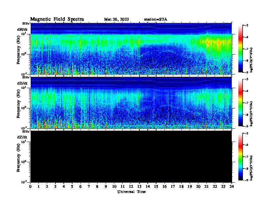The image size is (276, 214).
Task: Click hour tick label 22 on time axis
Action: click(215, 187)
